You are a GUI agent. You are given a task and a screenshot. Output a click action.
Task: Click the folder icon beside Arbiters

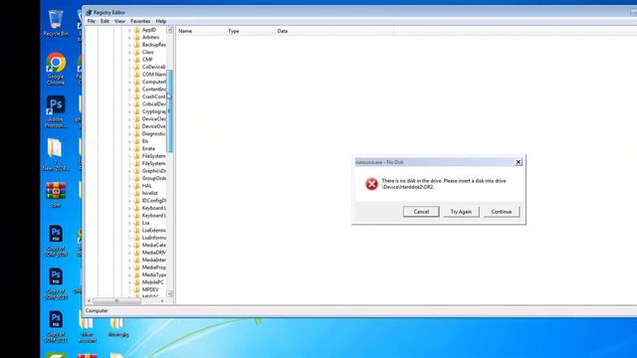tap(137, 38)
